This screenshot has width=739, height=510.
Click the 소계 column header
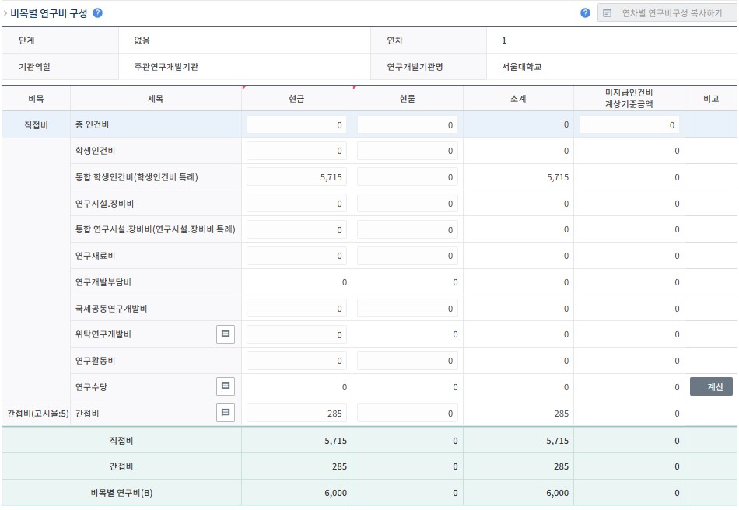pyautogui.click(x=518, y=99)
